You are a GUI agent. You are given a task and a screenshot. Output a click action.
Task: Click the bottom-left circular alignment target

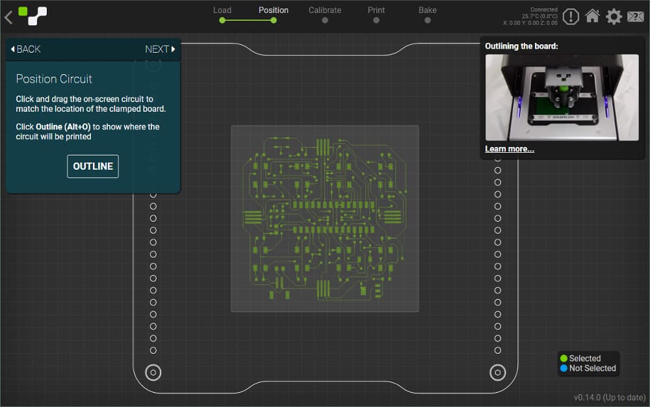(153, 373)
